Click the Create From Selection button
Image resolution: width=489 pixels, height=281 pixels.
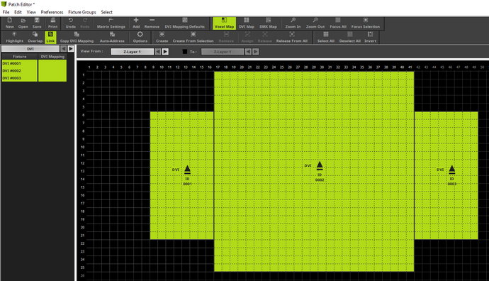click(x=193, y=37)
